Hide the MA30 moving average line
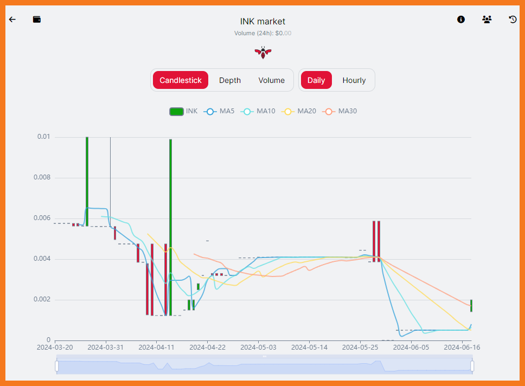Viewport: 525px width, 386px height. 340,111
